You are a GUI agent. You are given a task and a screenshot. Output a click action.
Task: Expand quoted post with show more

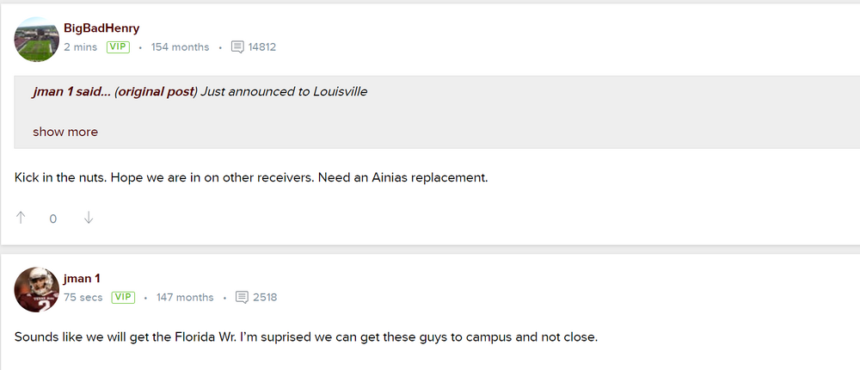65,133
